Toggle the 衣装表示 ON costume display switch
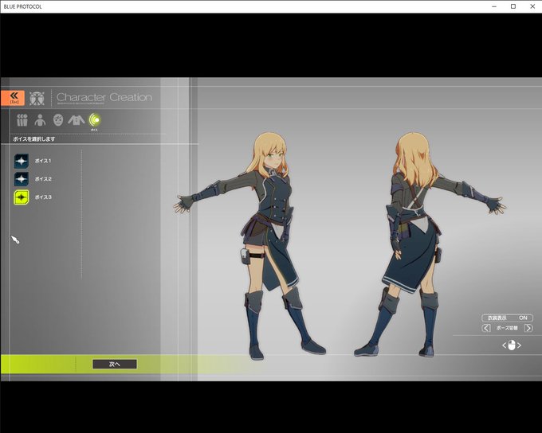 (x=507, y=318)
